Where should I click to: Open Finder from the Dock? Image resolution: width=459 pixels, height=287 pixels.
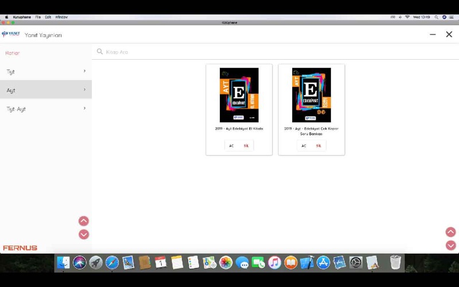[x=63, y=262]
